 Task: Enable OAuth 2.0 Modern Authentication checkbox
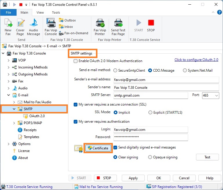pos(75,61)
